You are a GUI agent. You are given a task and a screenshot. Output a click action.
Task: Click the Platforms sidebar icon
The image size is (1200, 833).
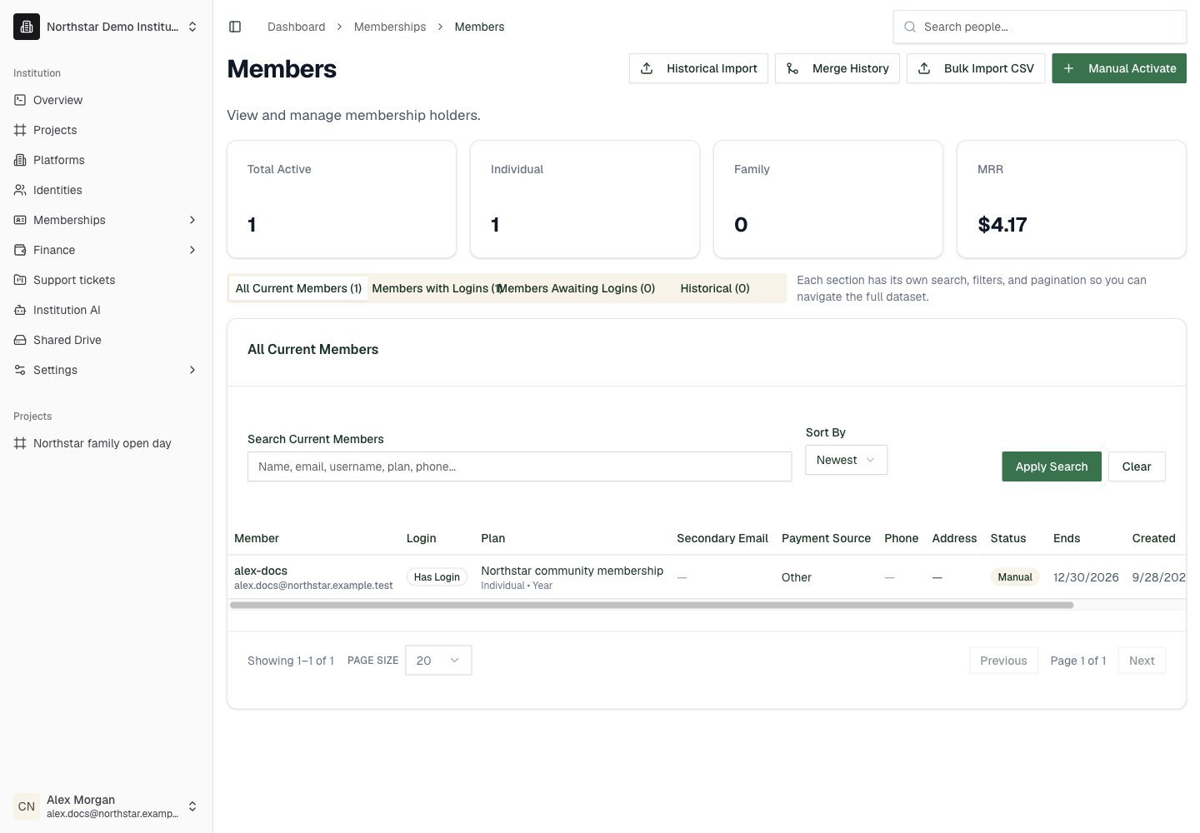20,160
